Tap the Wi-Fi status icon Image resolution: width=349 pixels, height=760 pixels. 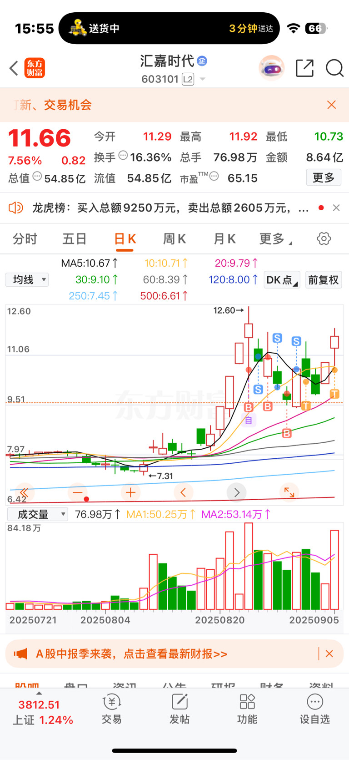tap(294, 28)
